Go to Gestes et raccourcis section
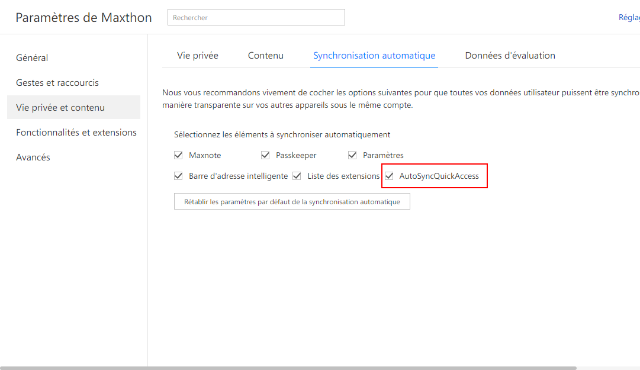Screen dimensions: 640x370 57,83
